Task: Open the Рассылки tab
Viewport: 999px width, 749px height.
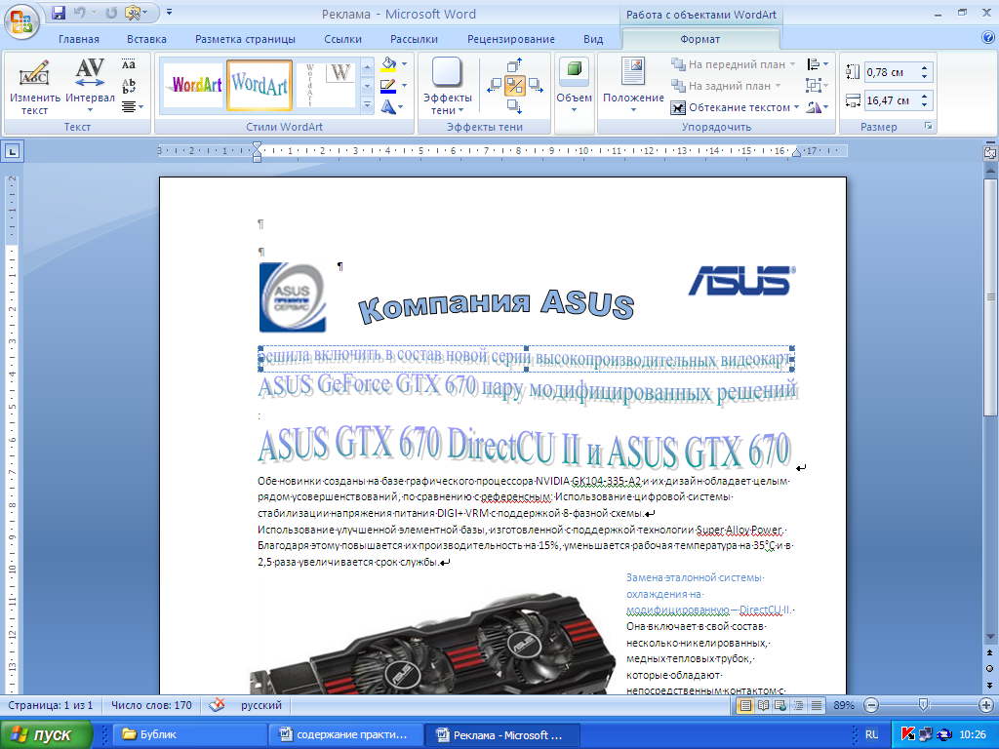Action: 414,39
